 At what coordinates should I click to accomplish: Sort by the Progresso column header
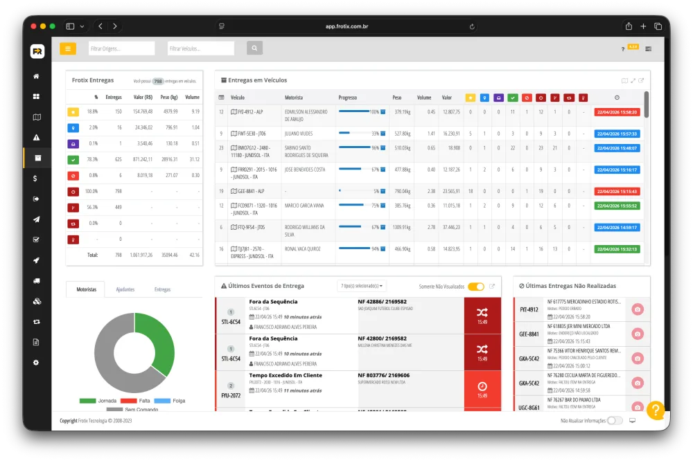pos(348,98)
